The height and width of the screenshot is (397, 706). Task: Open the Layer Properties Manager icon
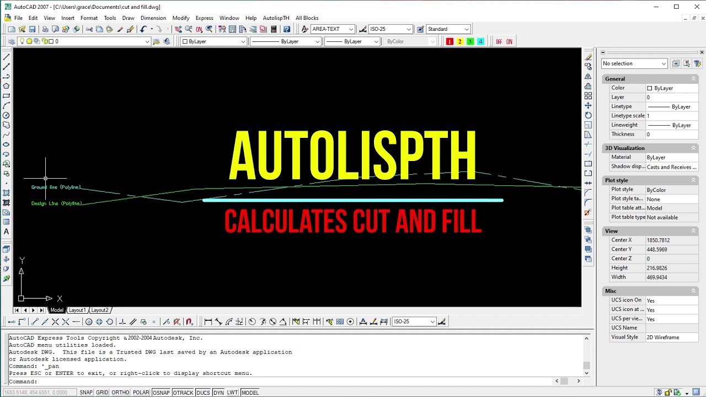[12, 41]
